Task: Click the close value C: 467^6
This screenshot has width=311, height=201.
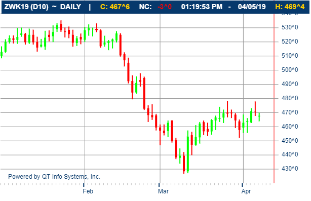Action: coord(115,7)
